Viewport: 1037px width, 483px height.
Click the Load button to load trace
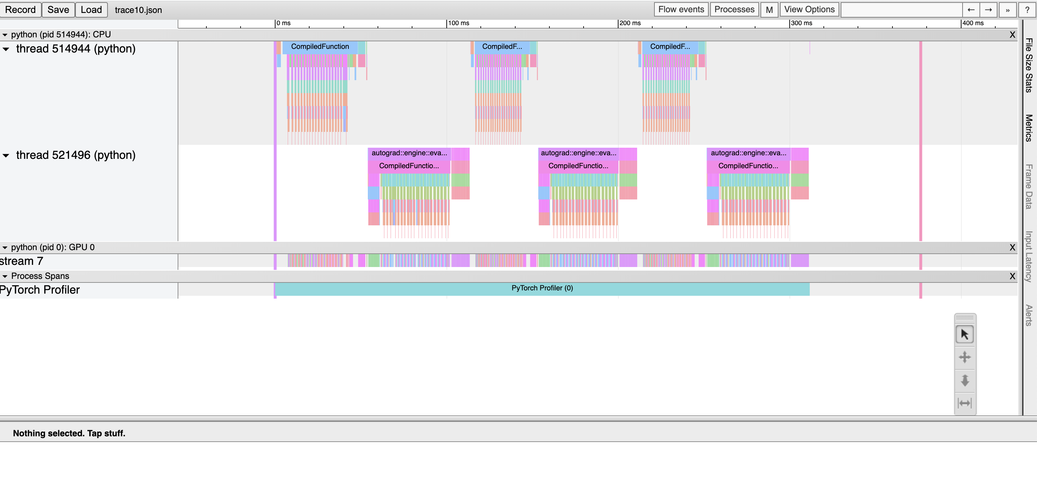91,9
